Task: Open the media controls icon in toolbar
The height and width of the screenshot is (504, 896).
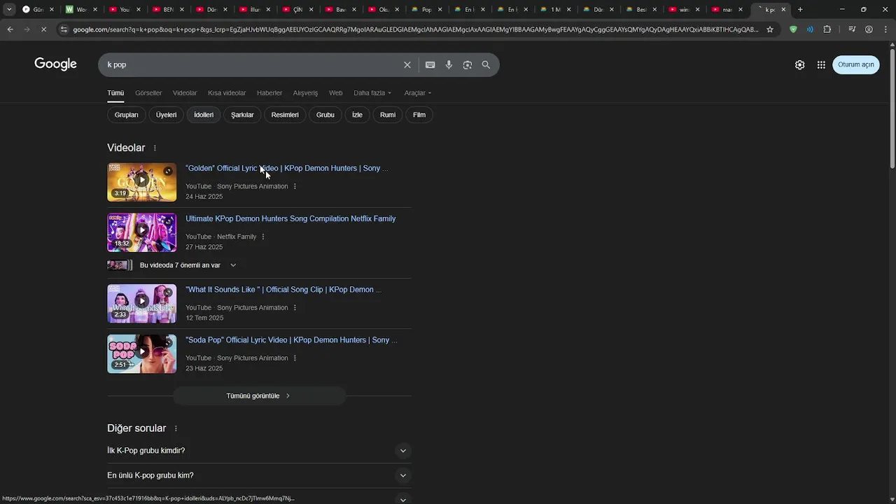Action: pos(852,29)
